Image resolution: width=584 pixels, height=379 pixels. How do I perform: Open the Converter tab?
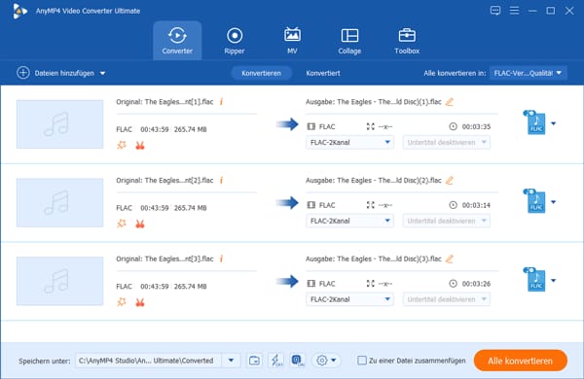tap(177, 41)
